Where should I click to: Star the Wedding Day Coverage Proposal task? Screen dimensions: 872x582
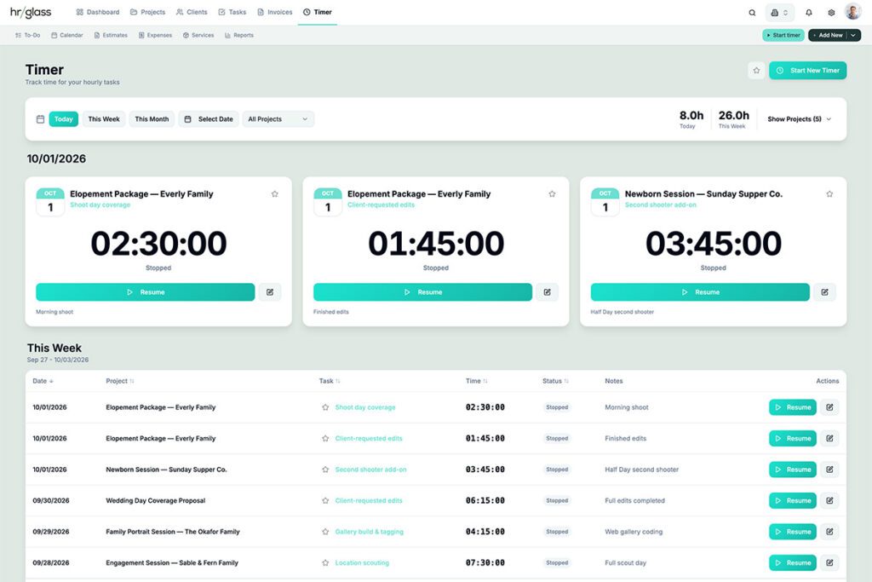325,501
